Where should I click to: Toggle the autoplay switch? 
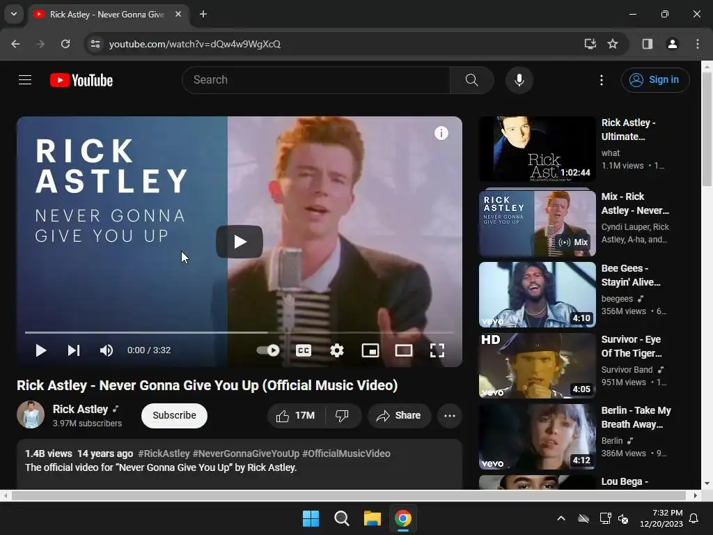click(x=268, y=350)
